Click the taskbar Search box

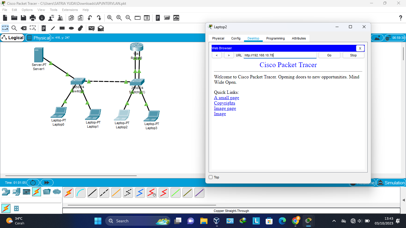tap(138, 221)
